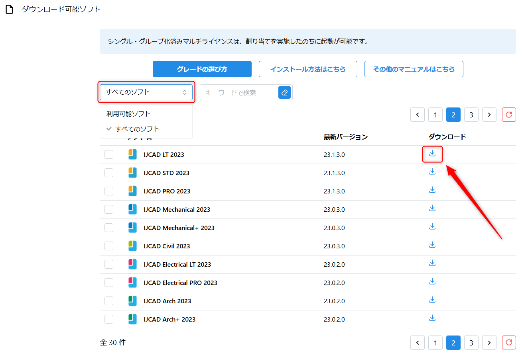Select page 2 in bottom pagination
This screenshot has width=524, height=357.
(x=453, y=342)
